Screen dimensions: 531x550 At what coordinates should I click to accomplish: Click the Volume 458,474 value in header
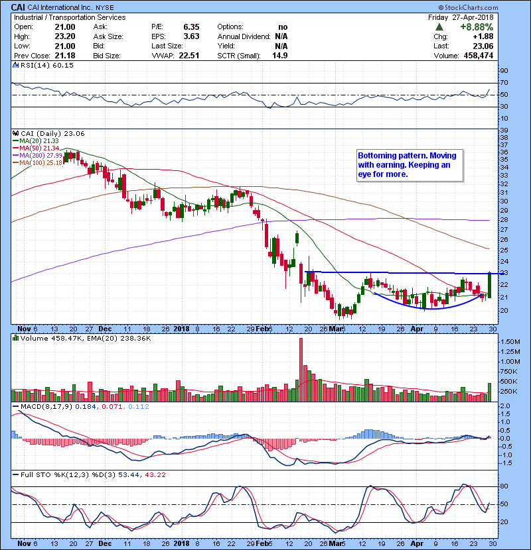(479, 56)
